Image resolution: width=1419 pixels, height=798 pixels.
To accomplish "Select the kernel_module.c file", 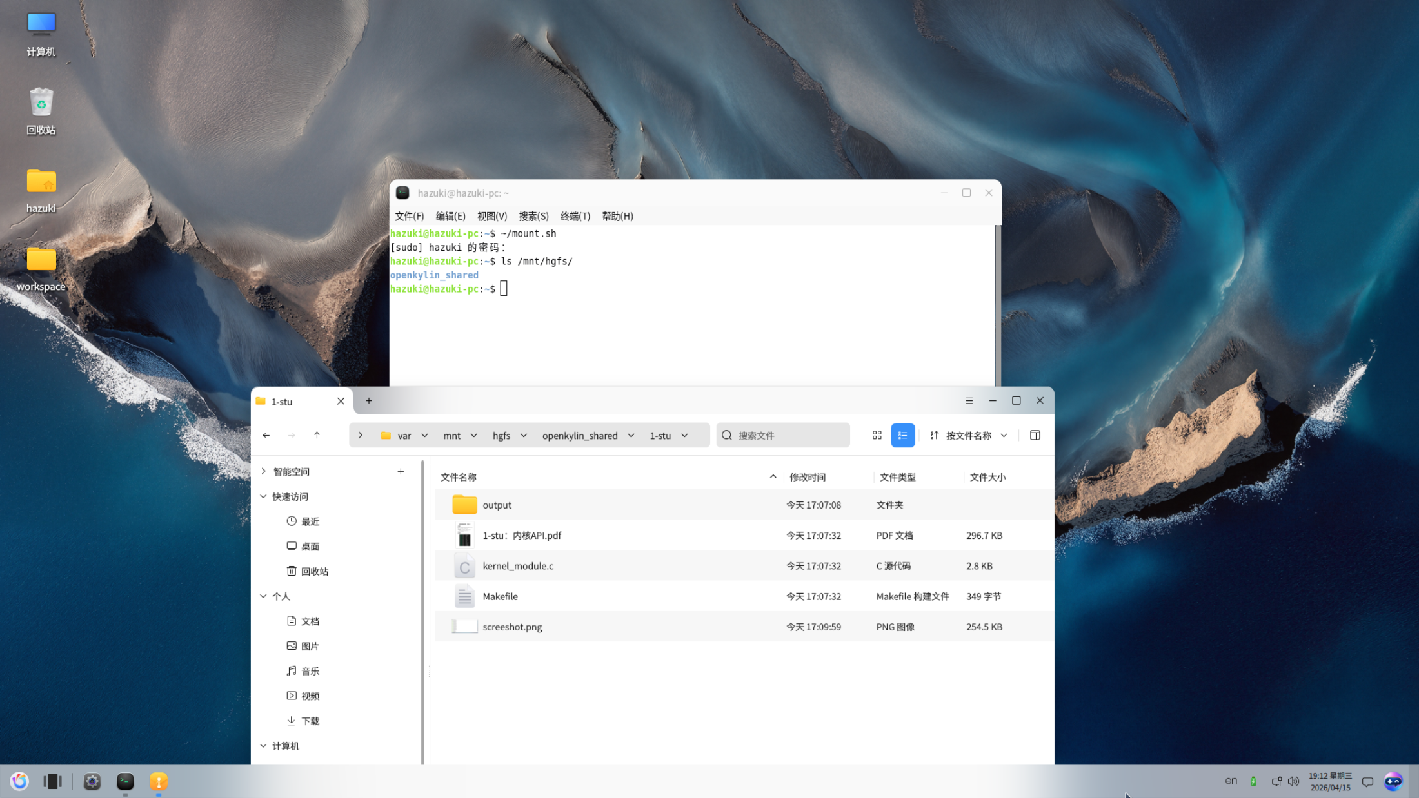I will (x=518, y=566).
